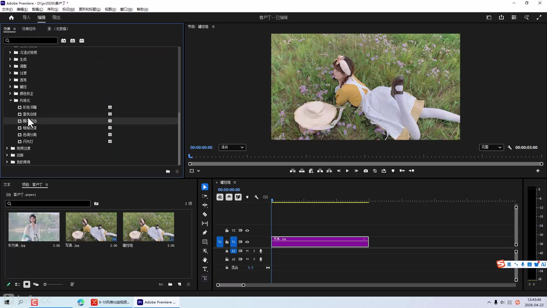
Task: Open the 图形和标题 menu
Action: pyautogui.click(x=90, y=9)
